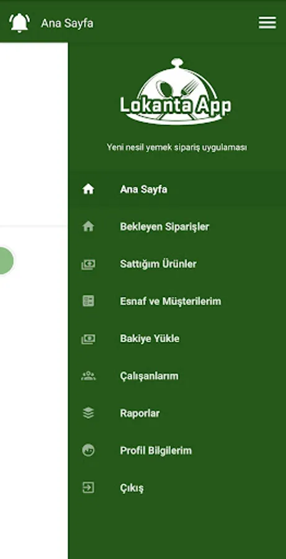Tap the notification bell icon
This screenshot has height=559, width=286.
19,23
